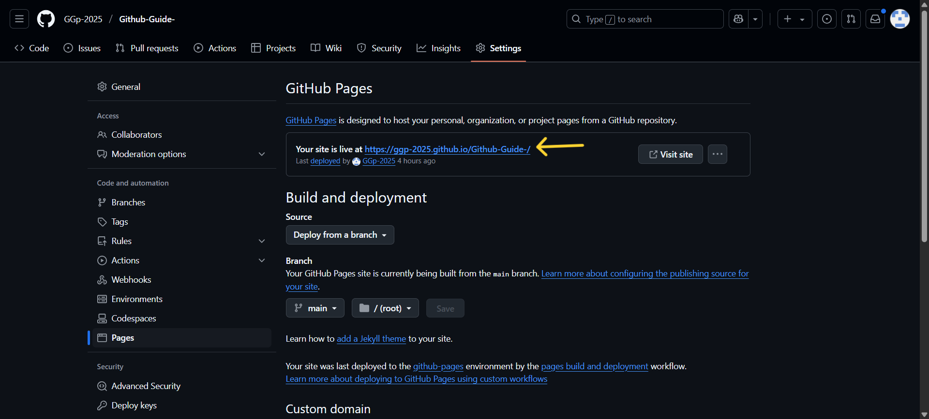Open Environments settings
Screen dimensions: 929x419
[x=182, y=299]
